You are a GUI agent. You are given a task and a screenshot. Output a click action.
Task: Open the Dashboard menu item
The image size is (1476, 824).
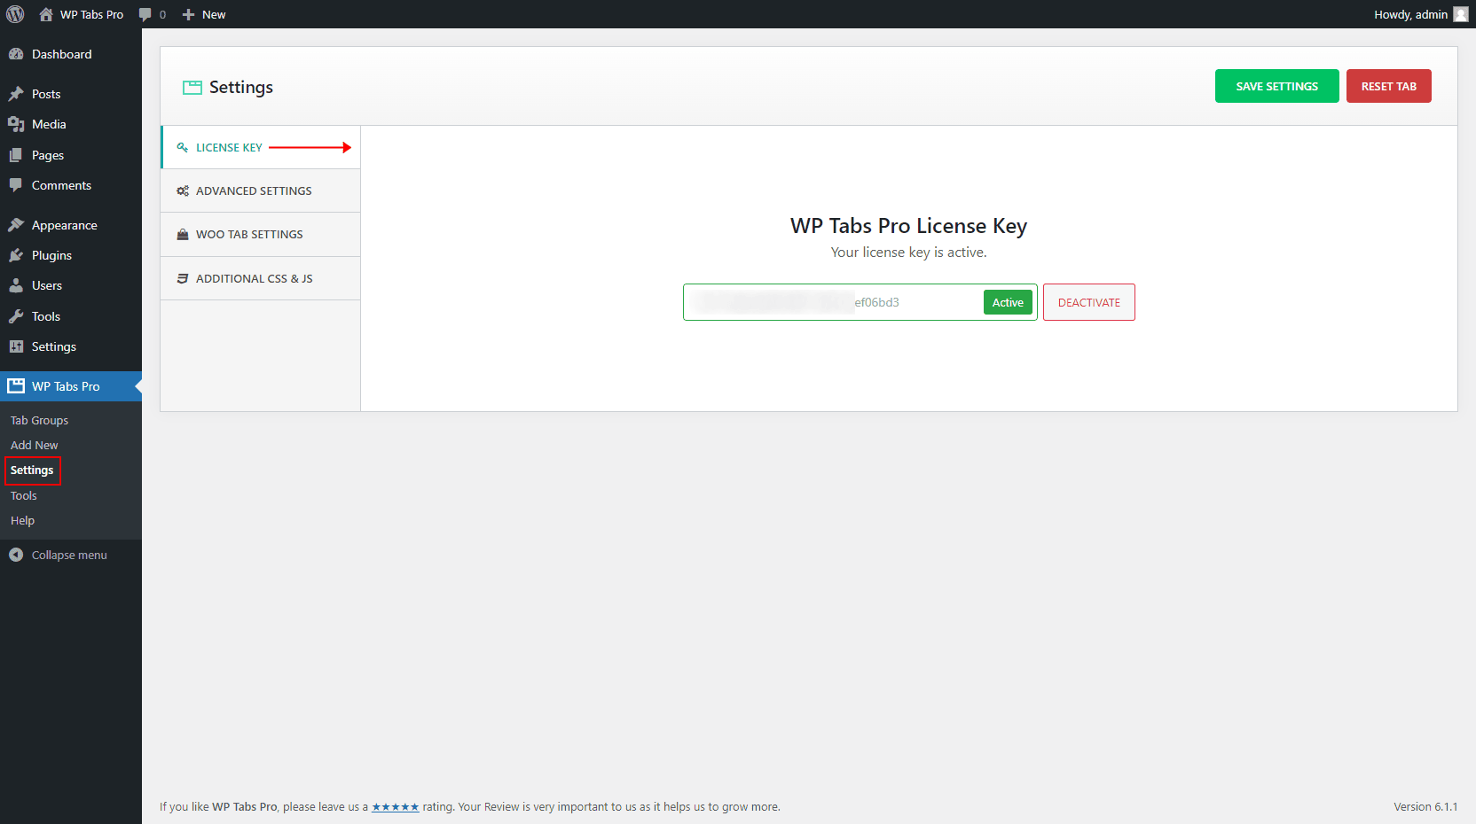tap(61, 54)
